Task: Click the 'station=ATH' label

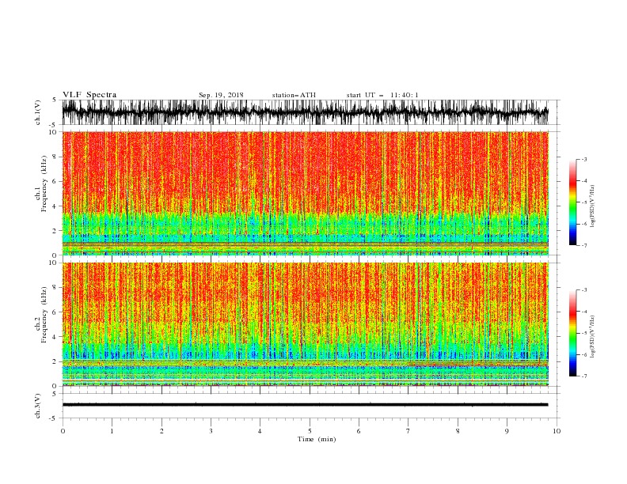Action: [294, 95]
